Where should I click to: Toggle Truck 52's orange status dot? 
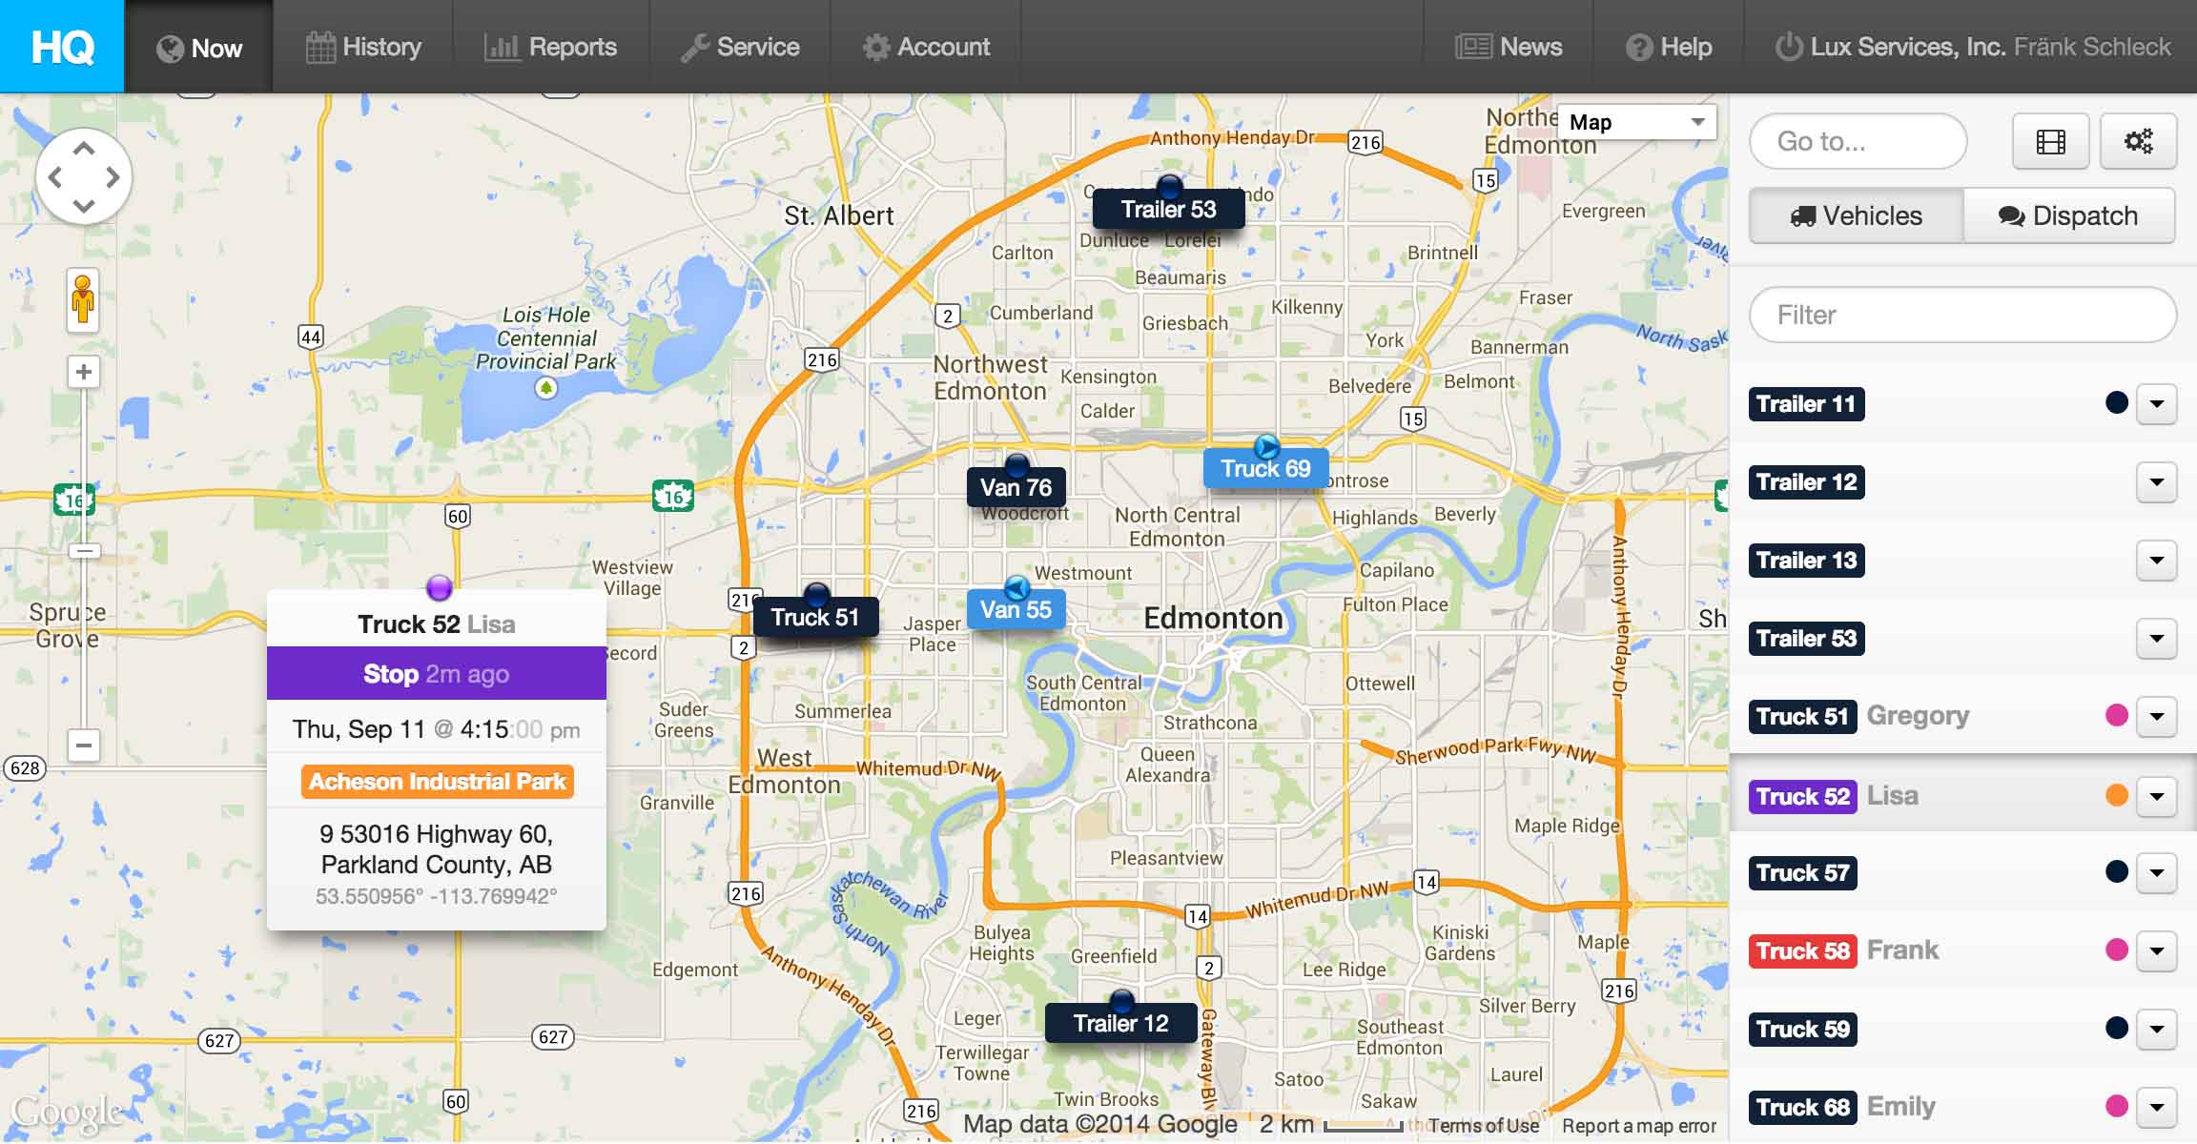click(2119, 795)
